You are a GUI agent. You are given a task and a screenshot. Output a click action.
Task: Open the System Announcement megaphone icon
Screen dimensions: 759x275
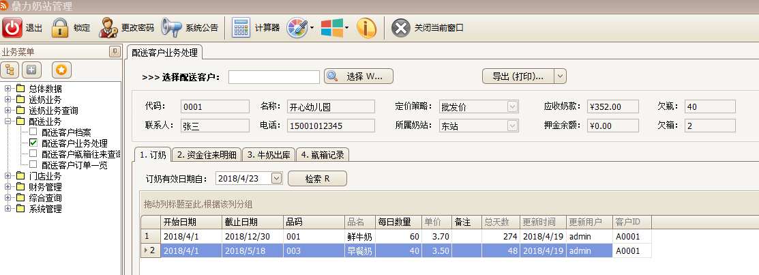pos(171,27)
